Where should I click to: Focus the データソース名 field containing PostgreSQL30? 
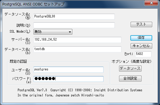coord(74,17)
